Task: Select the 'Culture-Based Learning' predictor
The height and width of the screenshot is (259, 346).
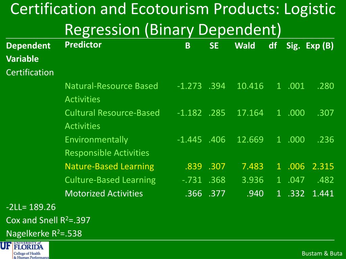Action: (x=110, y=180)
